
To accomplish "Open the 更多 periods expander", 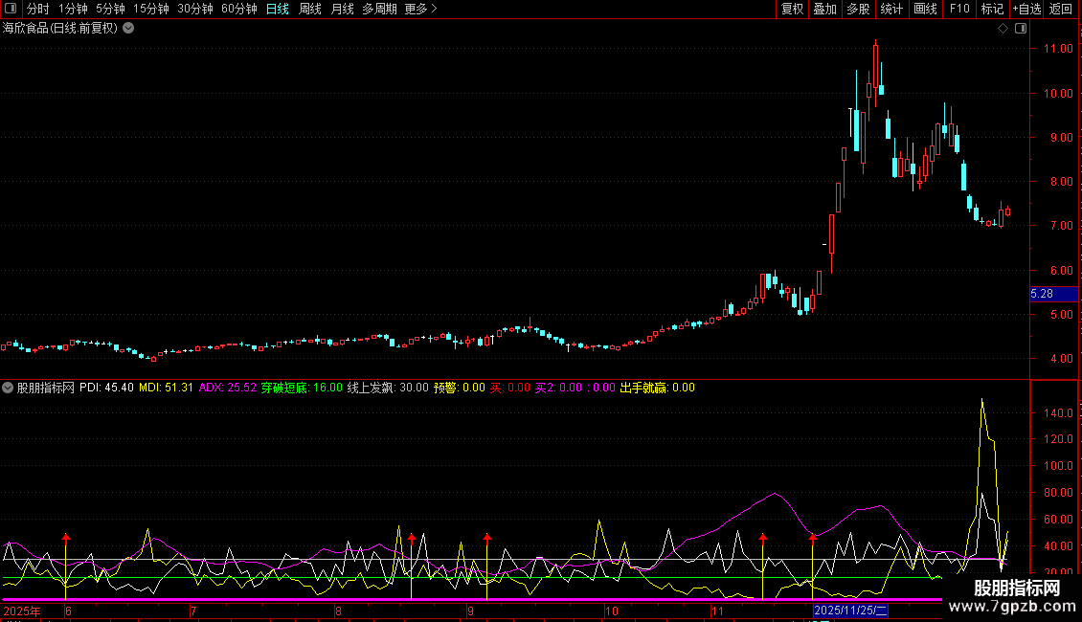I will pyautogui.click(x=420, y=9).
